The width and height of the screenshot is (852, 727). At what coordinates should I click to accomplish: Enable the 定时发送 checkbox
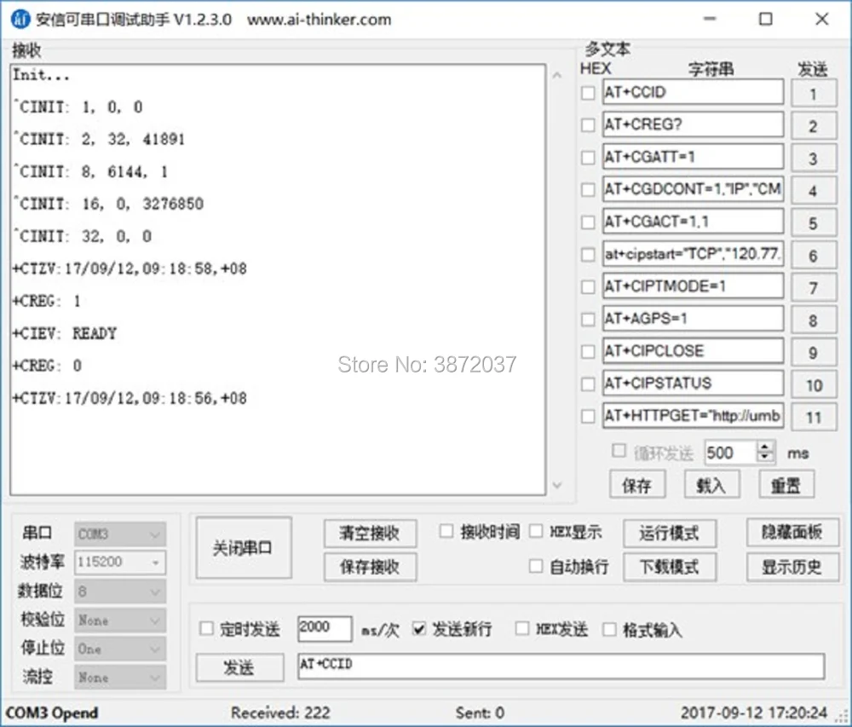point(206,629)
